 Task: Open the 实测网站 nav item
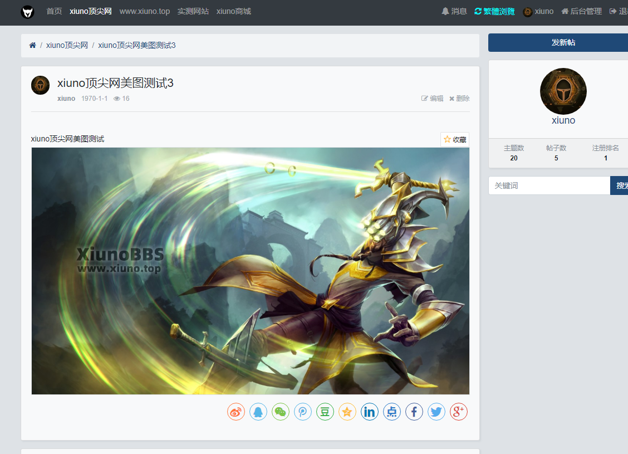(193, 11)
